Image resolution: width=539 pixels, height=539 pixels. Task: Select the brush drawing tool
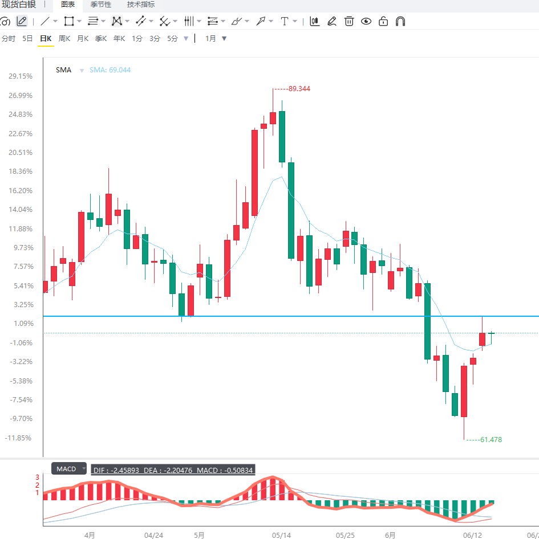click(x=237, y=21)
